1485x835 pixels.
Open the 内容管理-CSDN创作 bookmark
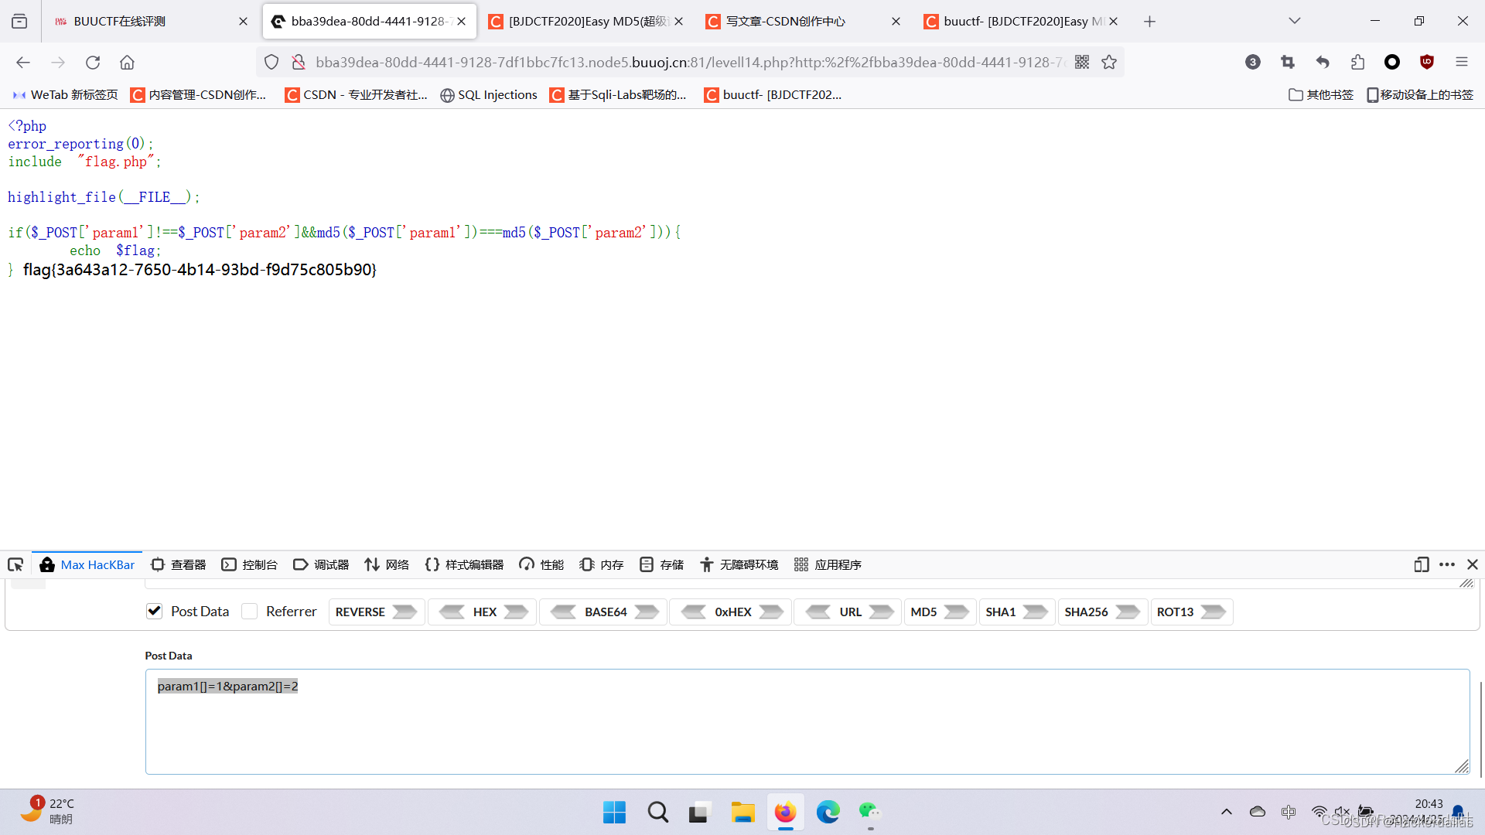[x=199, y=94]
